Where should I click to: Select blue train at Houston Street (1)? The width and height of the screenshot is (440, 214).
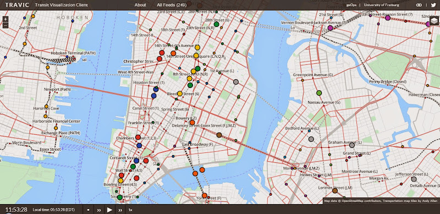coord(156,89)
